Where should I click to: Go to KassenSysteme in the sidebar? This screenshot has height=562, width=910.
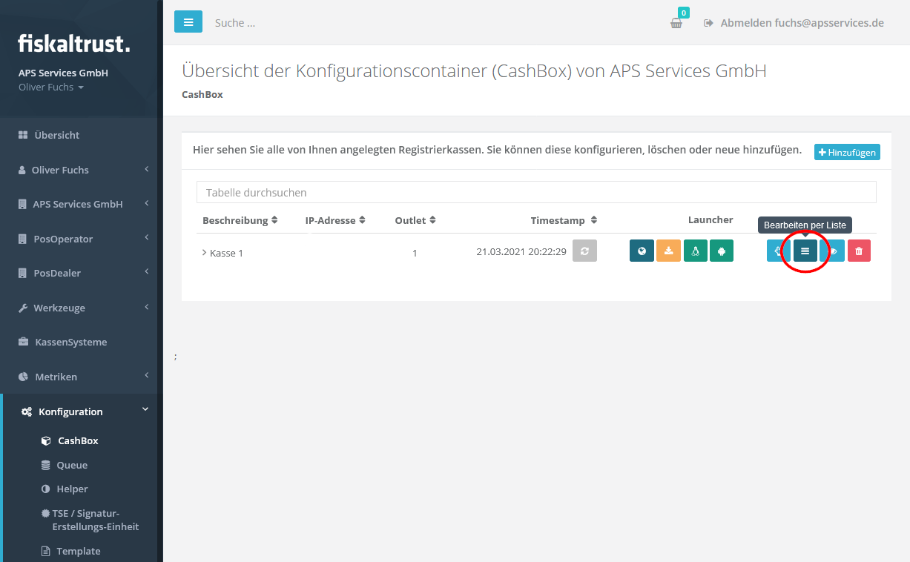tap(70, 342)
